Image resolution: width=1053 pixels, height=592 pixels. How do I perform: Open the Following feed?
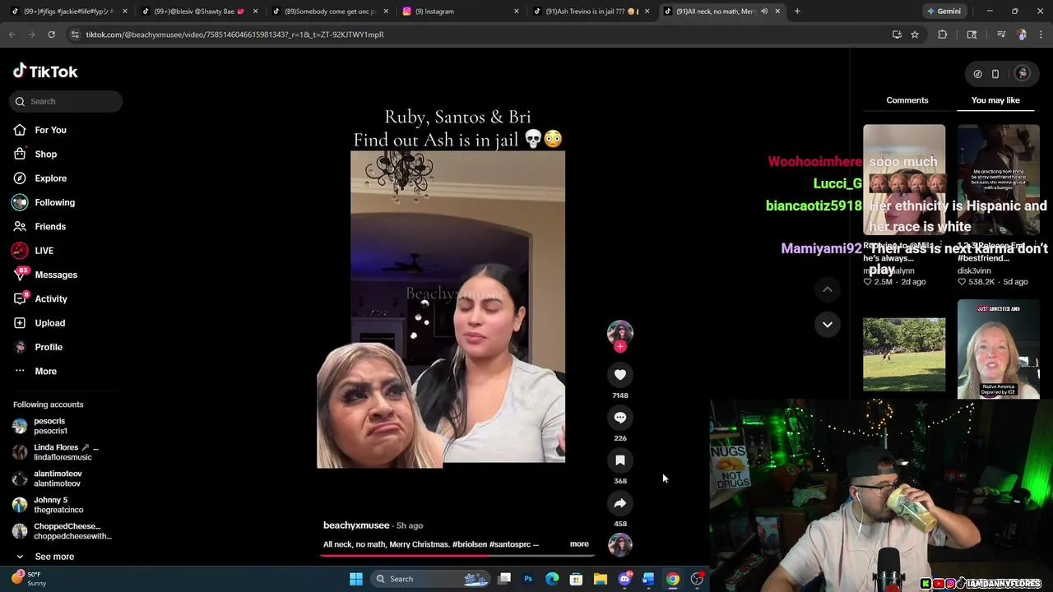click(54, 202)
